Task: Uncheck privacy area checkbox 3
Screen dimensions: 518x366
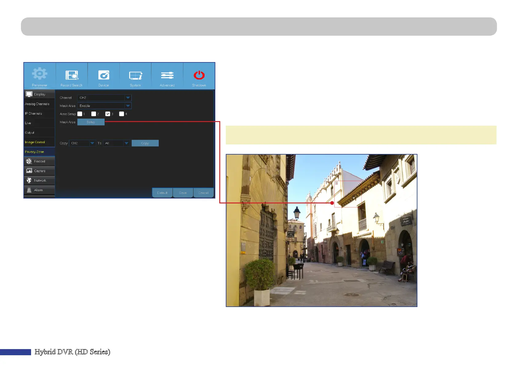Action: 108,114
